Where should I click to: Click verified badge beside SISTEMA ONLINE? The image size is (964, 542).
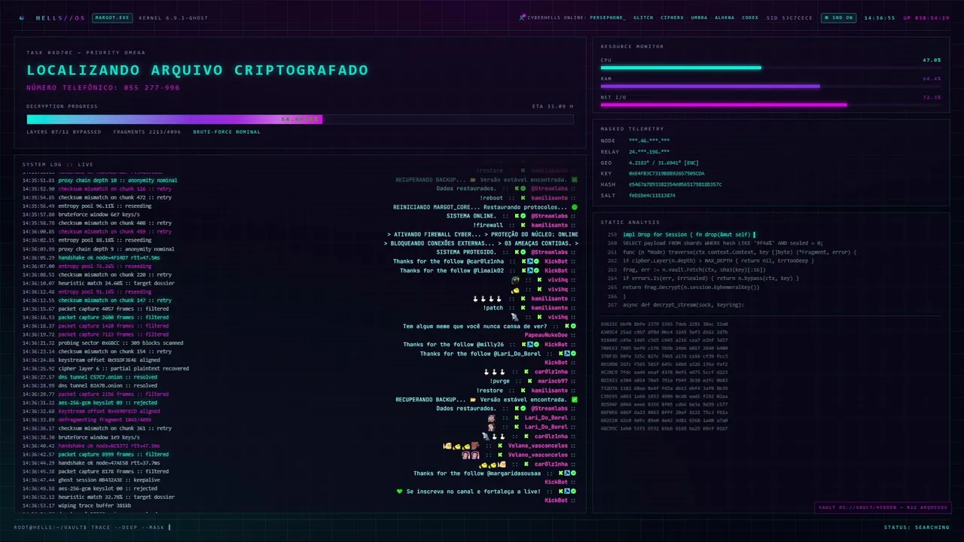(x=525, y=216)
